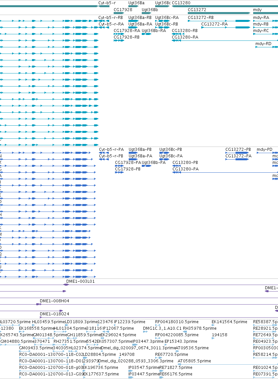This screenshot has width=278, height=379.
Task: Click the DME1-003L01 clone label
Action: pos(80,282)
